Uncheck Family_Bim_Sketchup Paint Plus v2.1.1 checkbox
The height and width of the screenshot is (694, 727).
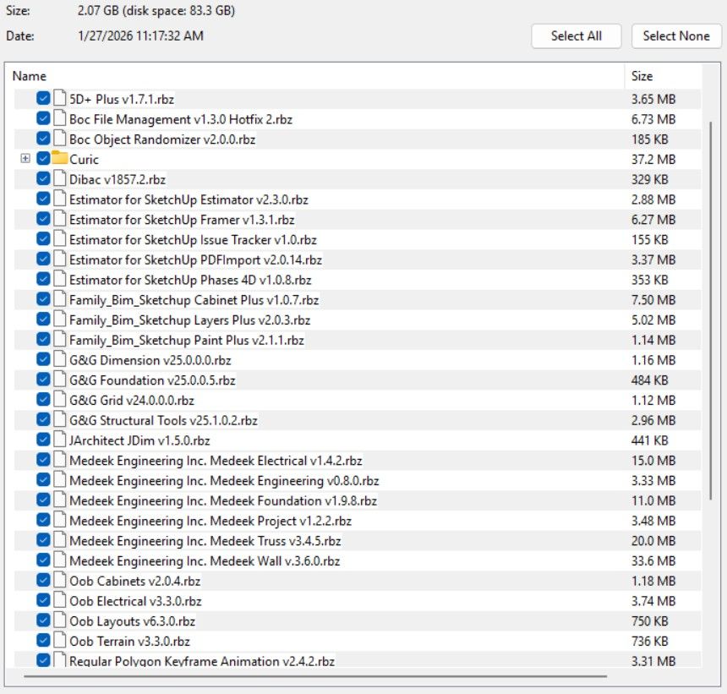coord(43,339)
